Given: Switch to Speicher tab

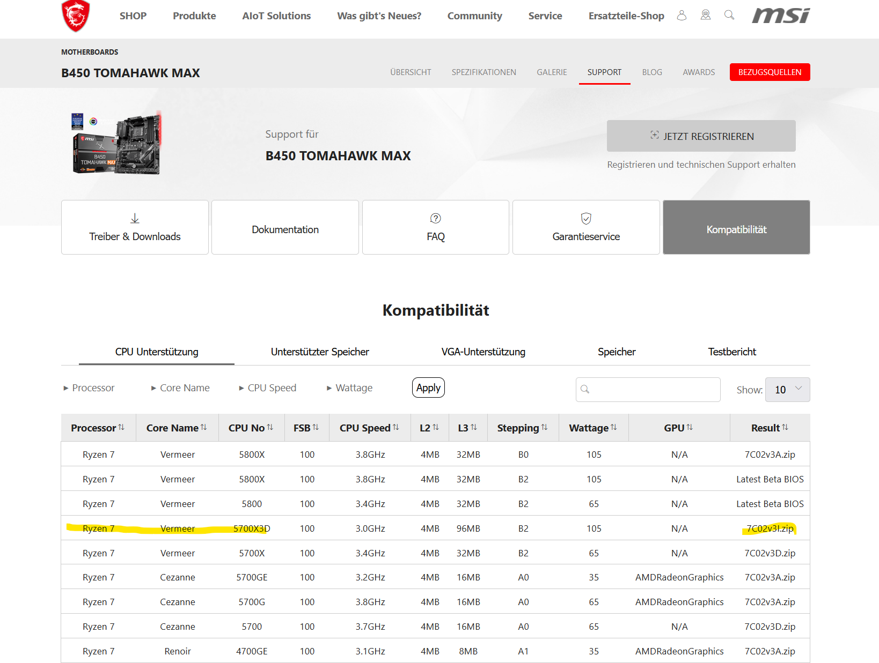Looking at the screenshot, I should [617, 352].
